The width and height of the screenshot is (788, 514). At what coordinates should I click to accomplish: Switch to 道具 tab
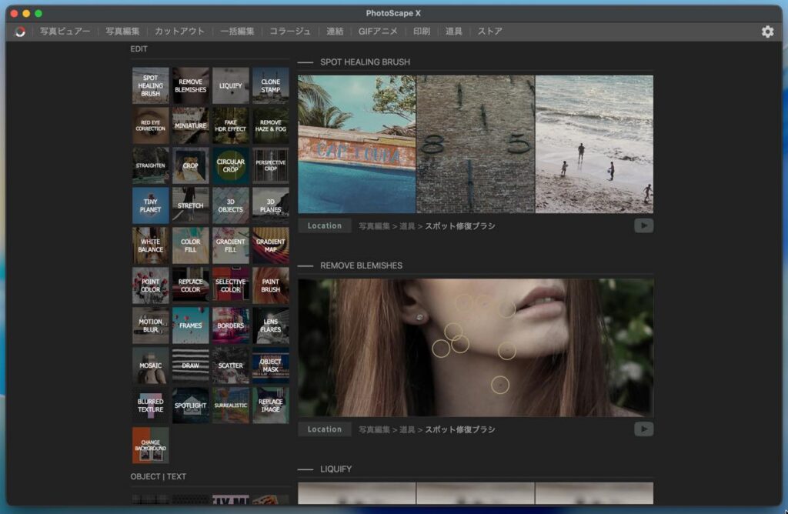pos(453,31)
